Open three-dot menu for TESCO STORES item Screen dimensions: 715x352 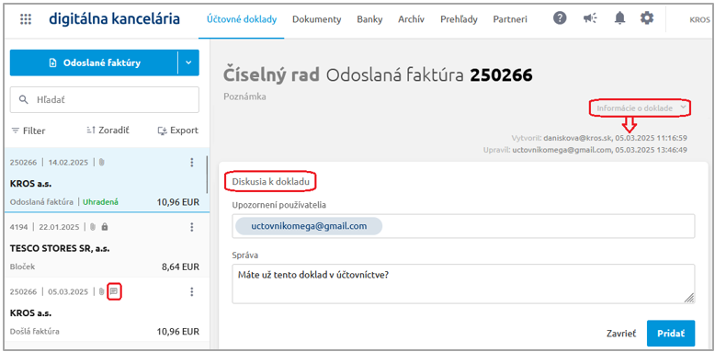pyautogui.click(x=191, y=227)
